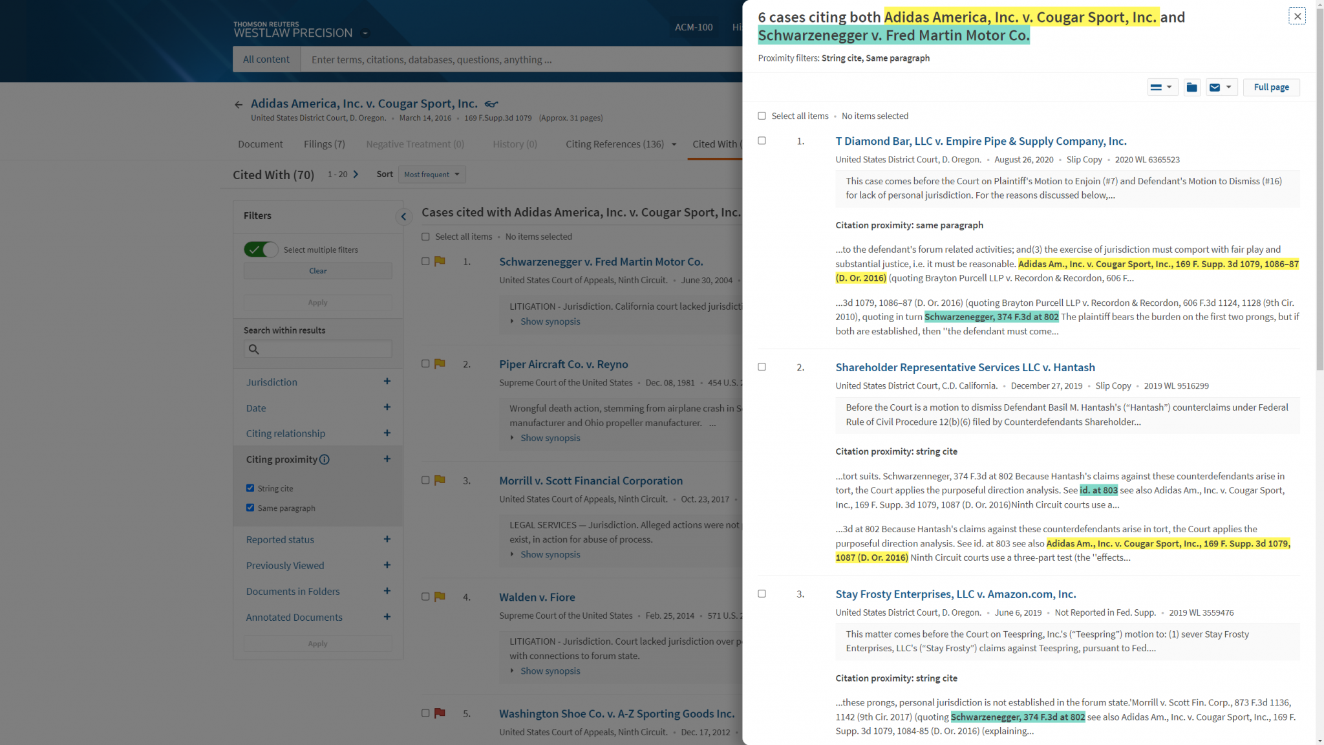
Task: Click the info icon beside Citing proximity
Action: 325,459
